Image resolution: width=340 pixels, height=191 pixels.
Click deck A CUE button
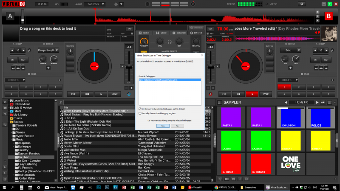tap(73, 94)
